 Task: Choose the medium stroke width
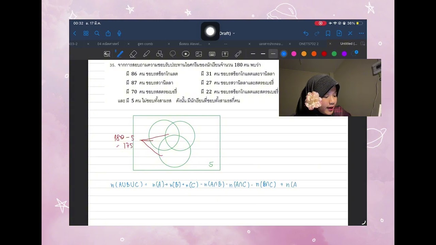(263, 54)
